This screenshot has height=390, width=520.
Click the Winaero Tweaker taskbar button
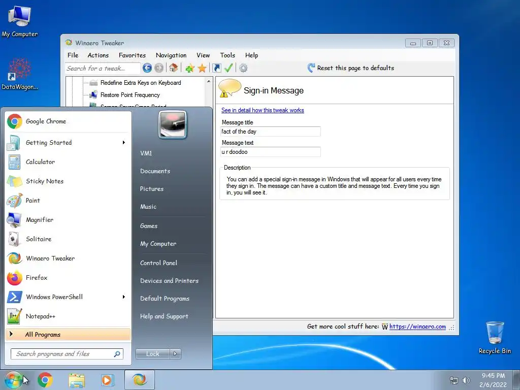pyautogui.click(x=139, y=380)
